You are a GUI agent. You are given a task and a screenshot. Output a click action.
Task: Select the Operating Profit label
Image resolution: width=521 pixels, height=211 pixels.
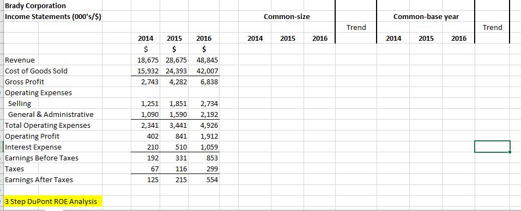(x=32, y=136)
